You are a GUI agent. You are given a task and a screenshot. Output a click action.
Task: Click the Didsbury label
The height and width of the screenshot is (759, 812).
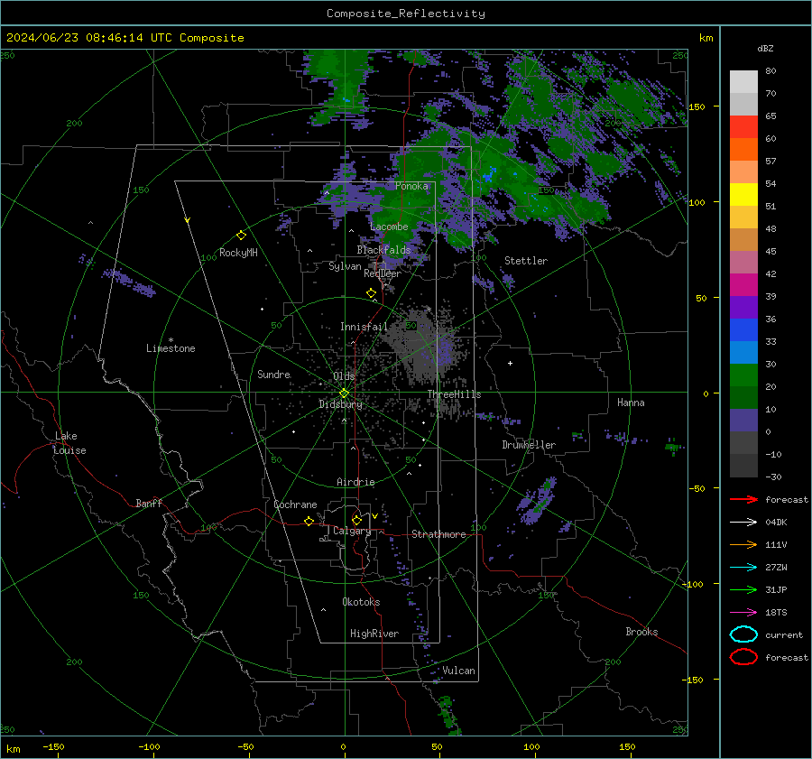click(x=340, y=404)
